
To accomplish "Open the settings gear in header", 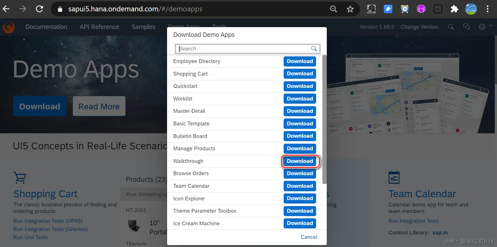I will tap(482, 27).
